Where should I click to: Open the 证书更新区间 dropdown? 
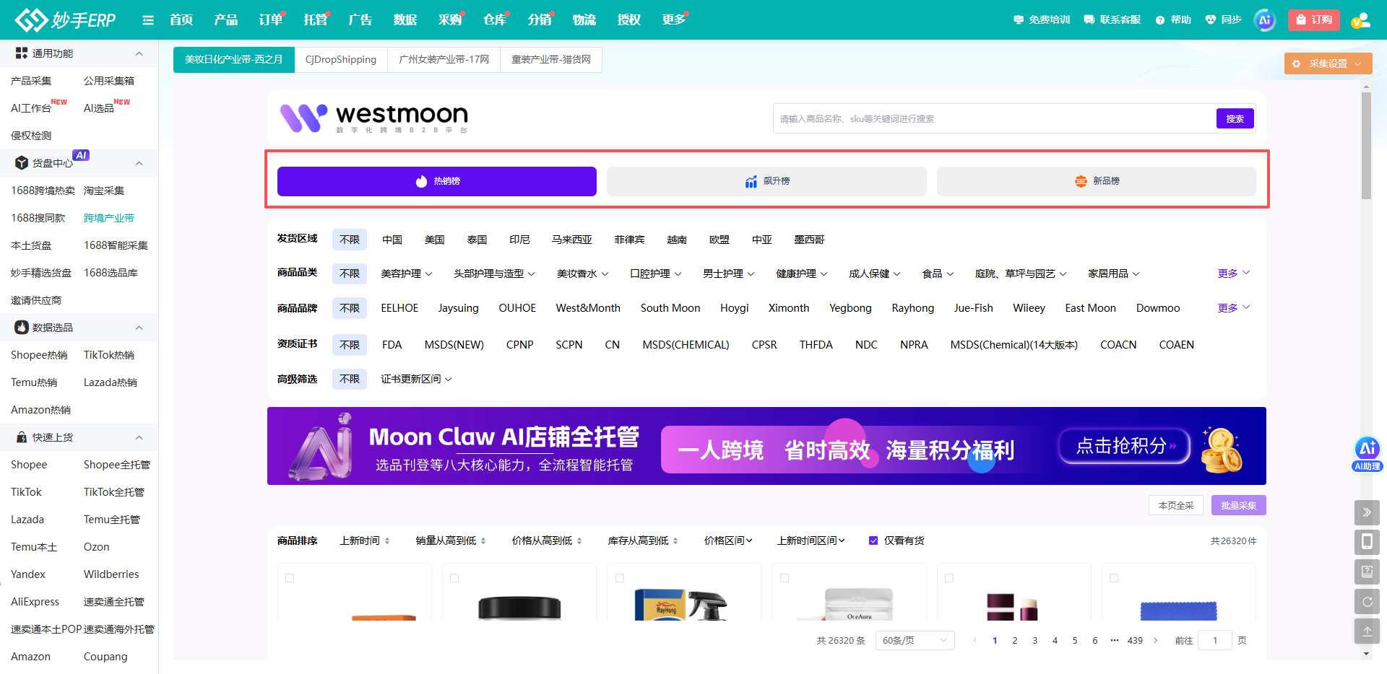coord(416,379)
